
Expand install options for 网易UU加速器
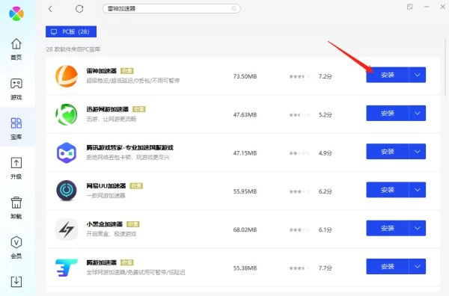click(418, 190)
